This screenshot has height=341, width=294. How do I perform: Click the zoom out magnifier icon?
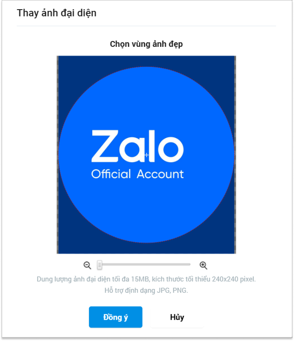point(87,265)
